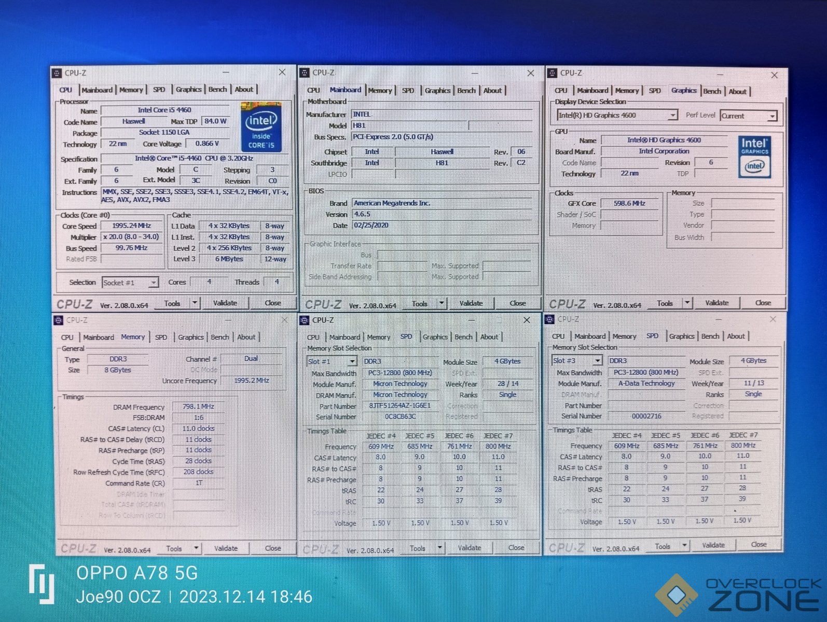Click the Close button in the Slot #1 SPD window
Image resolution: width=827 pixels, height=622 pixels.
pos(516,547)
